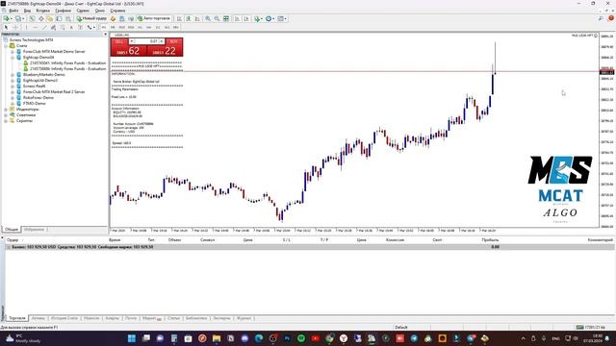
Task: Switch chart to Candlesticks mode
Action: [x=189, y=18]
